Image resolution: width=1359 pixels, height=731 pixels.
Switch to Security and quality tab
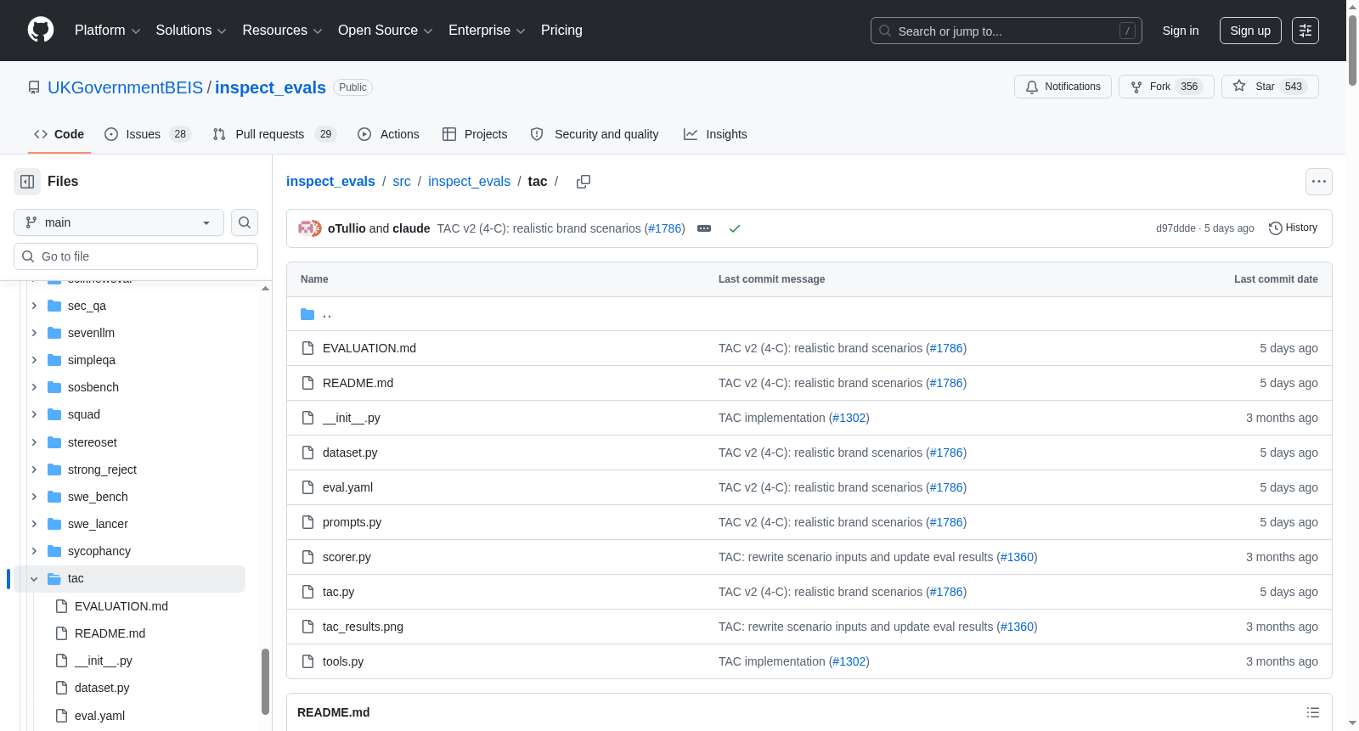point(595,134)
